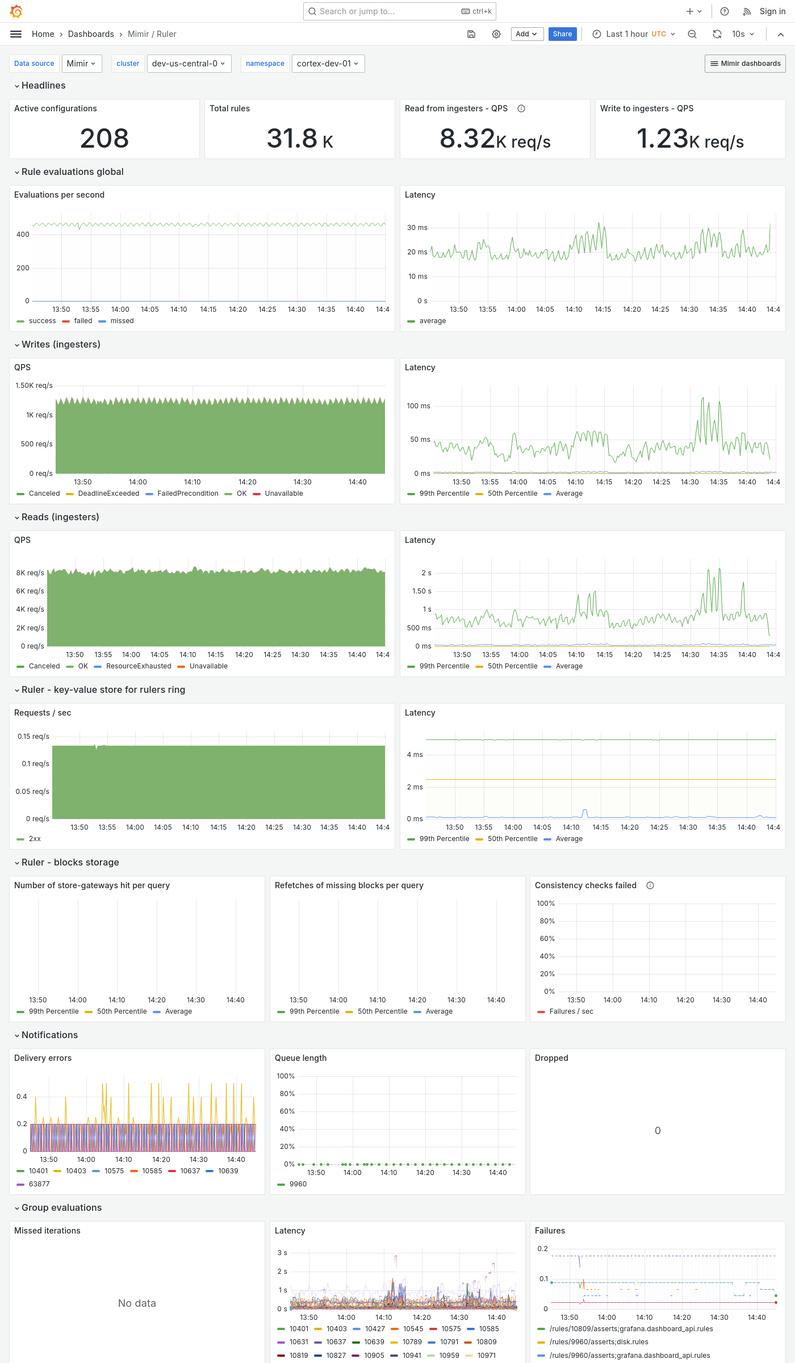Open the 10s refresh interval dropdown
Screen dimensions: 795x1363
[743, 34]
